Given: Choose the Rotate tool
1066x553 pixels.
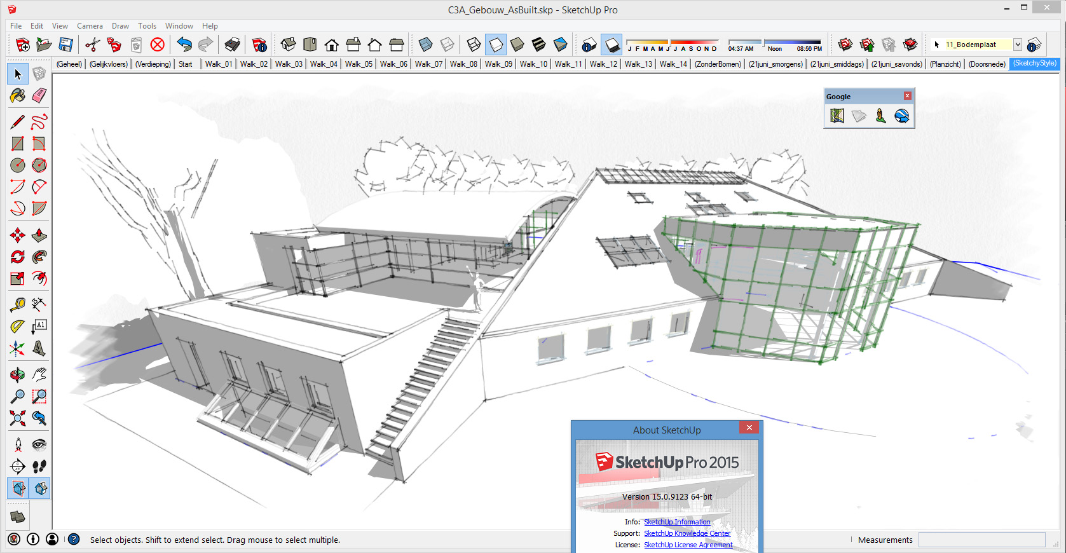Looking at the screenshot, I should (18, 257).
